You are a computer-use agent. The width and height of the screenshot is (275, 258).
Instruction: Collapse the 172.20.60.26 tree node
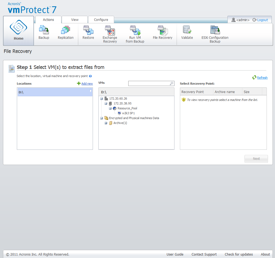point(101,98)
